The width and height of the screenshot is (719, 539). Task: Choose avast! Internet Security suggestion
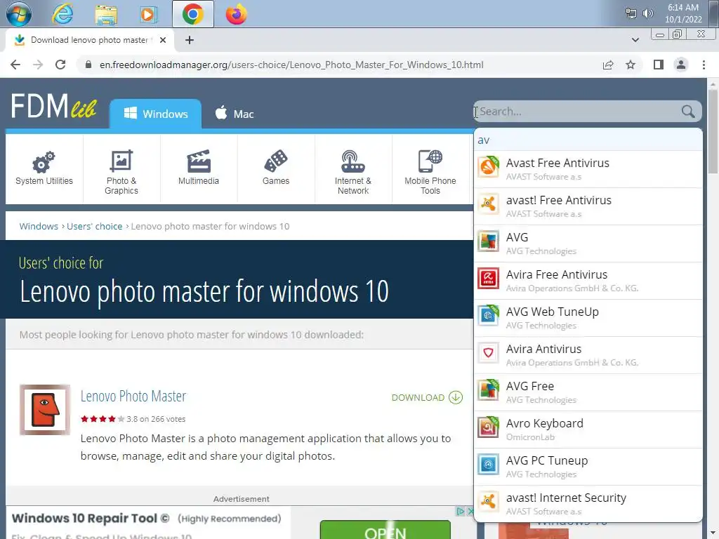588,503
